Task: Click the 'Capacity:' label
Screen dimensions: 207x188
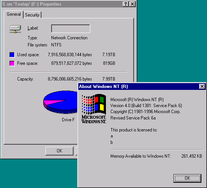Action: (x=25, y=79)
